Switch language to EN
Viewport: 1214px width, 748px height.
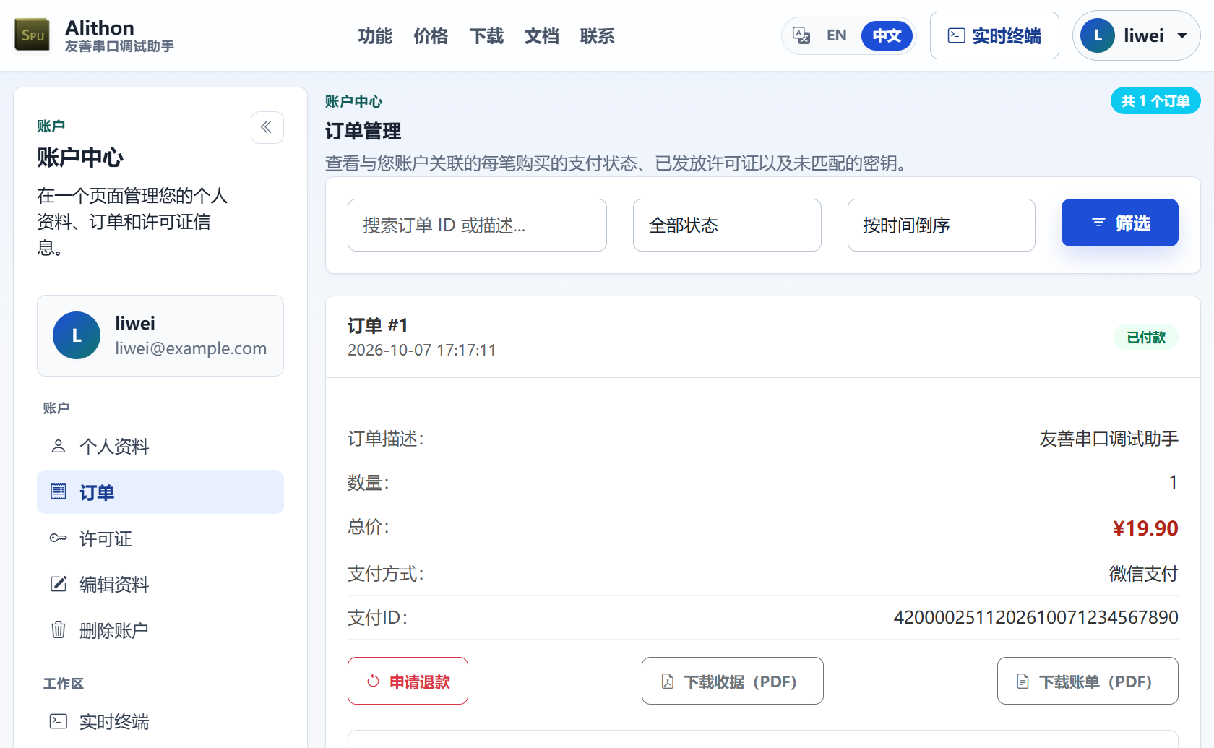[837, 35]
